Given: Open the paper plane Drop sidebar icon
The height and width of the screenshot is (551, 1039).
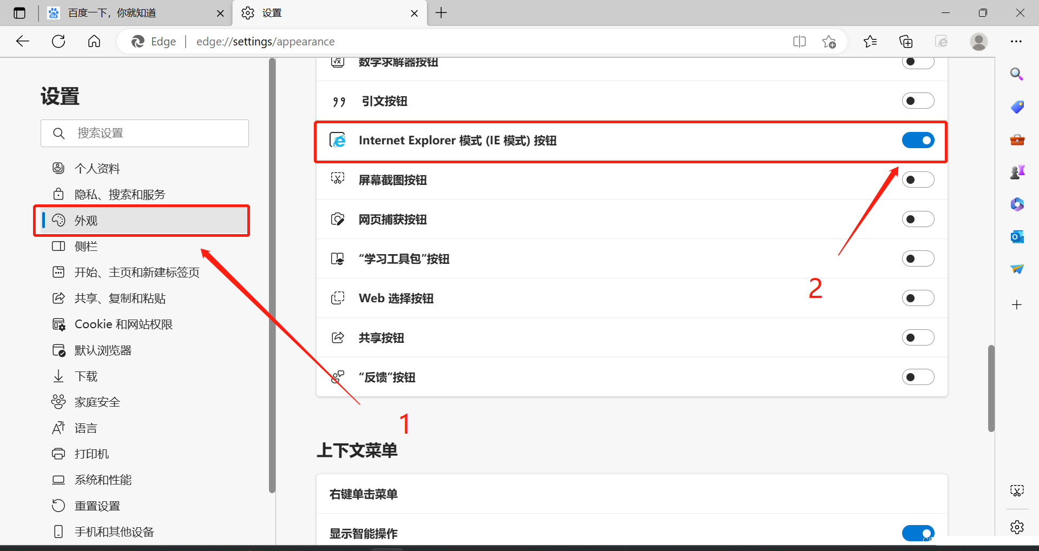Looking at the screenshot, I should click(x=1017, y=269).
